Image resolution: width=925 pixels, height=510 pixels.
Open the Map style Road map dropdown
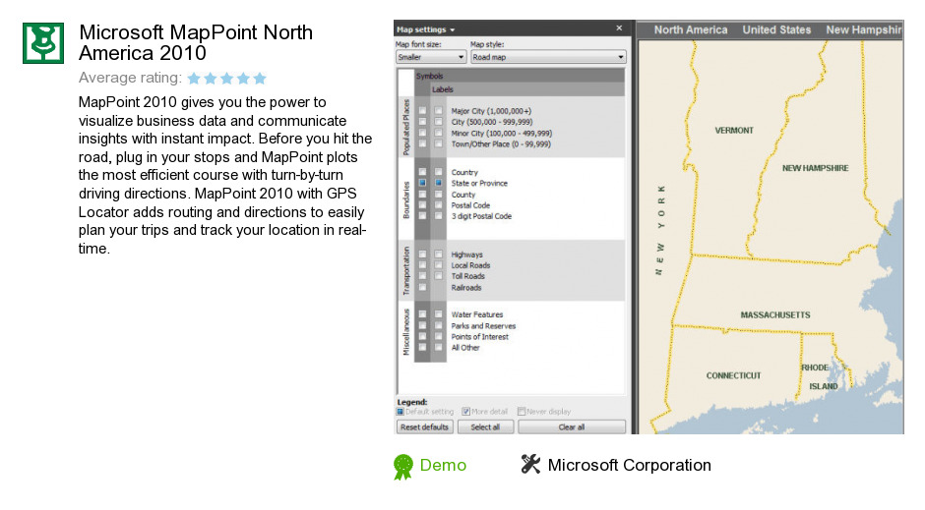point(548,57)
